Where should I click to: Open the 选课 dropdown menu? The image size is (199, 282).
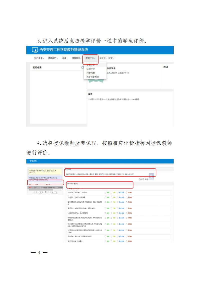tap(65, 58)
